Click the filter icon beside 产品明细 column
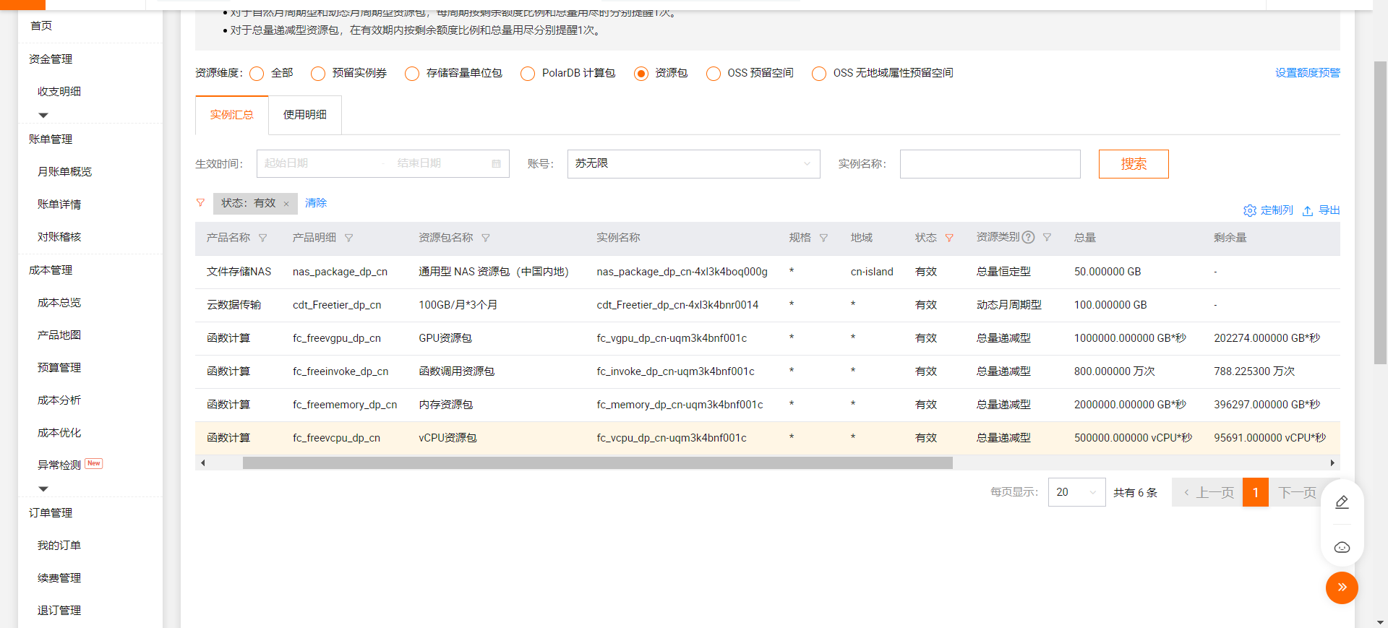The height and width of the screenshot is (628, 1388). (x=349, y=238)
